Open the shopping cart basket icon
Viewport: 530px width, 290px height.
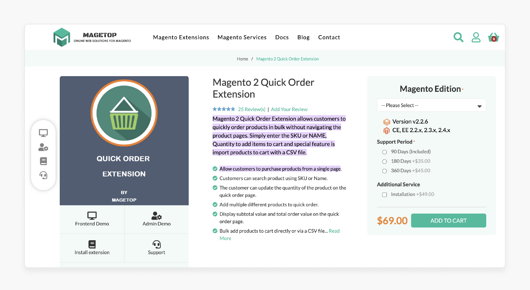pyautogui.click(x=493, y=37)
